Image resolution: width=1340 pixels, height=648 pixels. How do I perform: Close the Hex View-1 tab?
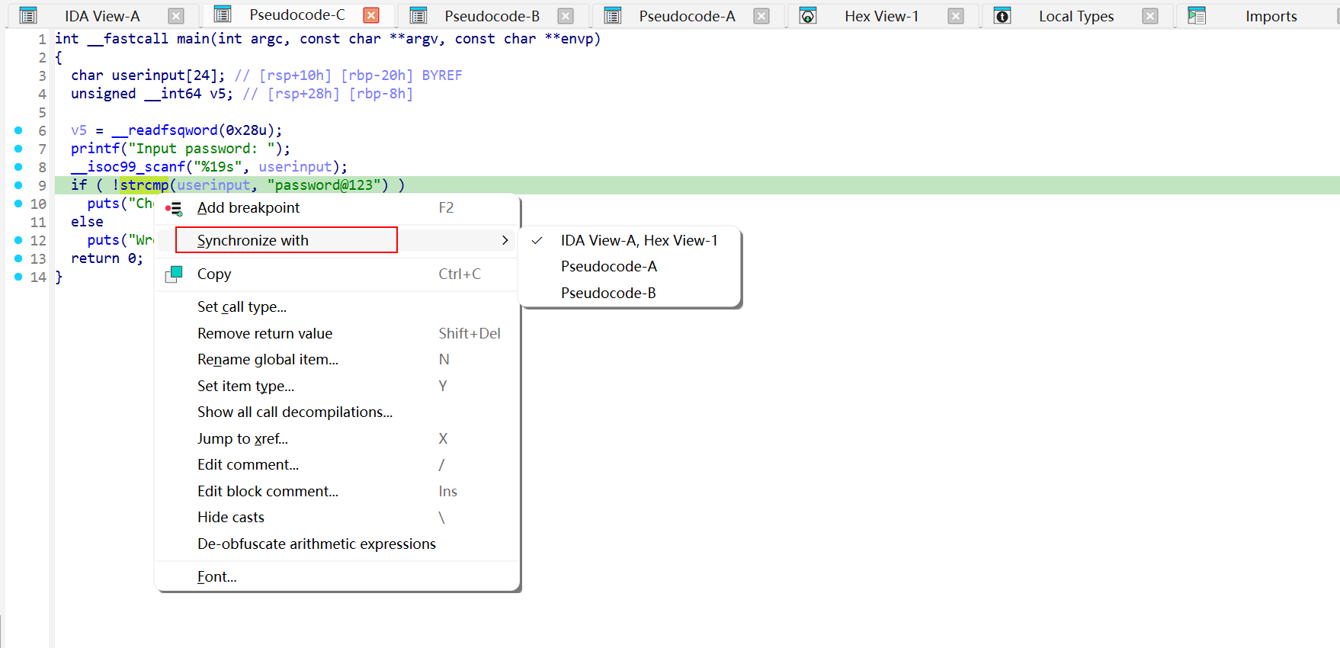tap(956, 16)
